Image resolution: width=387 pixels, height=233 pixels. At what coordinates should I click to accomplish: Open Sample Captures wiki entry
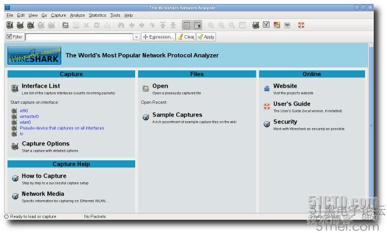pyautogui.click(x=177, y=115)
